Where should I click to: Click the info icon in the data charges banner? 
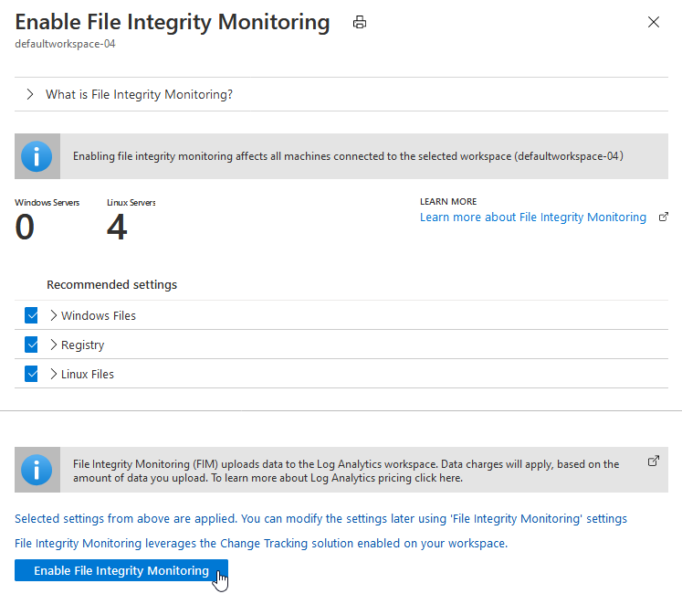[37, 471]
